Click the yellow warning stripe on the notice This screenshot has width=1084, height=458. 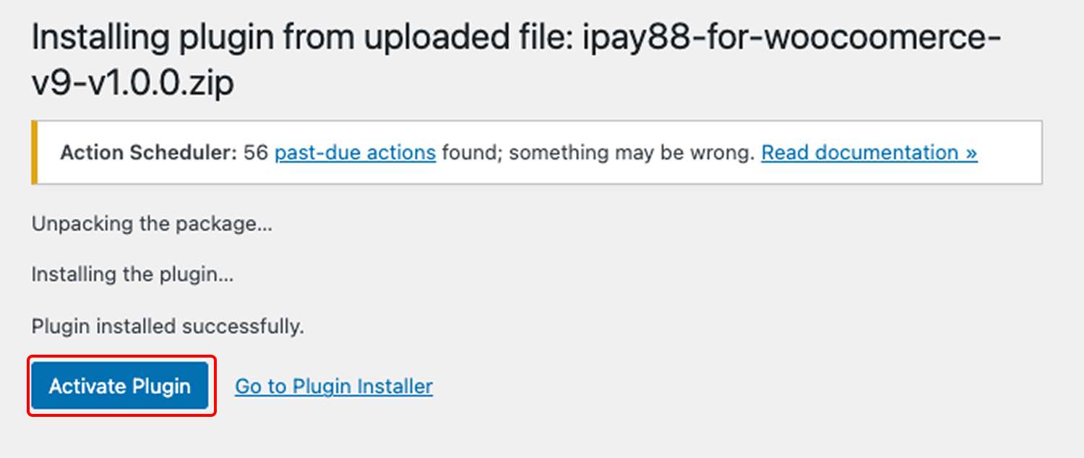34,152
